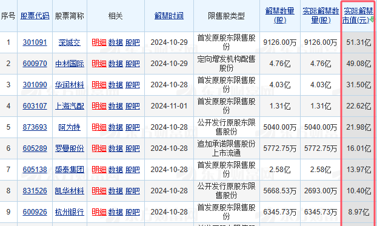
Task: Sort table by 股票代码 header
Action: point(35,16)
